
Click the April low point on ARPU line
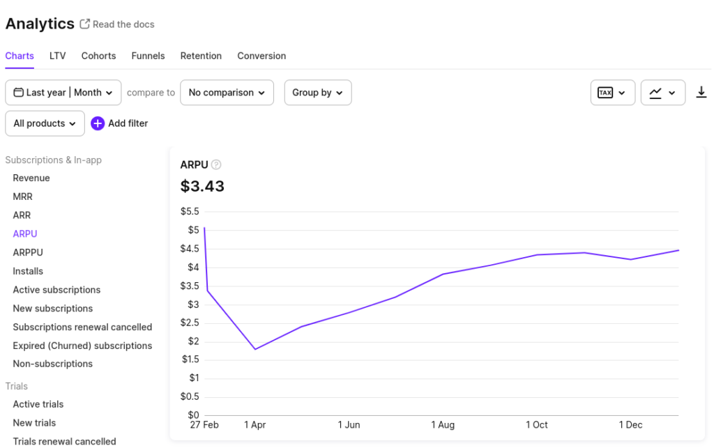(x=255, y=349)
